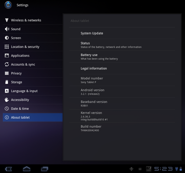
Task: Click the Sound speaker icon
Action: (7, 29)
